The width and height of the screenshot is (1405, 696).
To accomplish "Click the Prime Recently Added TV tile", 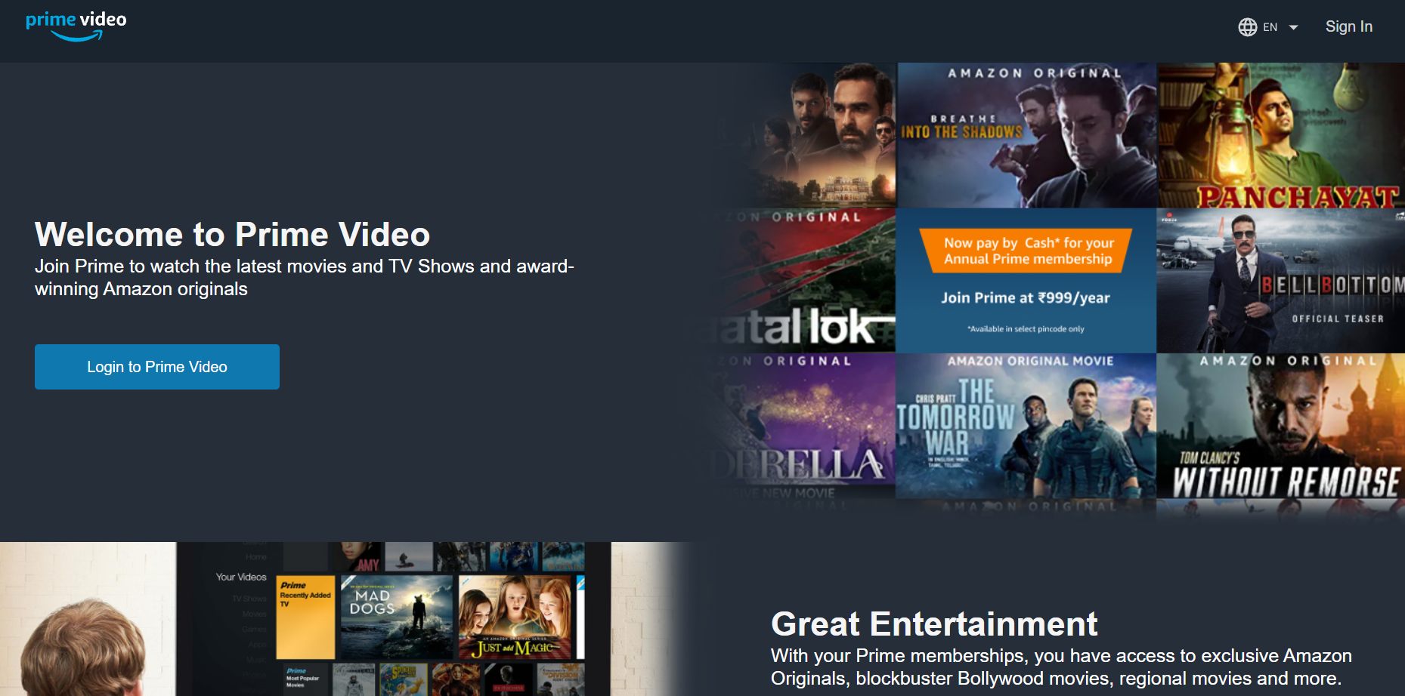I will [x=305, y=617].
